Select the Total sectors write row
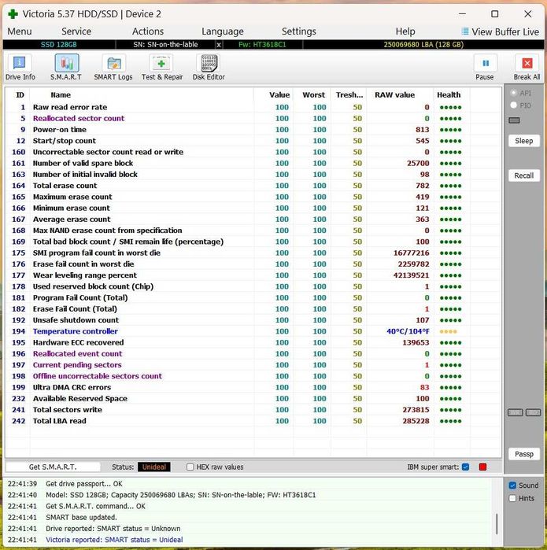Image resolution: width=547 pixels, height=550 pixels. coord(253,410)
